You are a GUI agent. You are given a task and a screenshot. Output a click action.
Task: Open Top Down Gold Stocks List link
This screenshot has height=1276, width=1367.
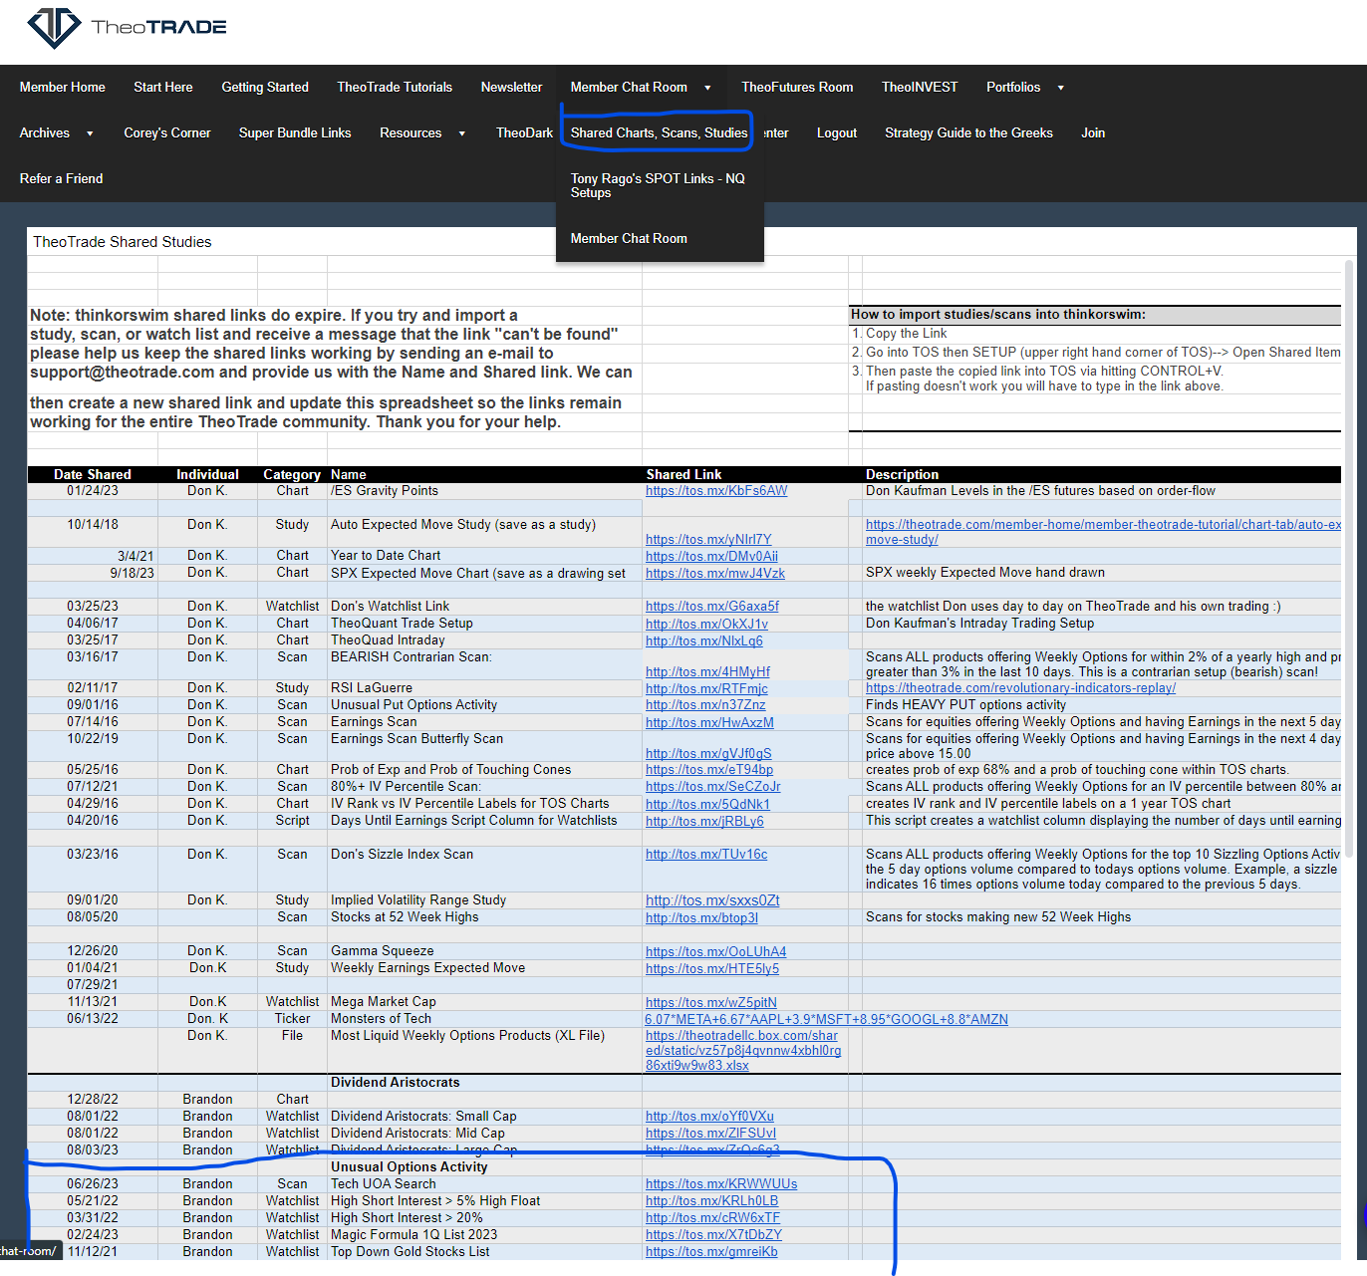tap(711, 1252)
